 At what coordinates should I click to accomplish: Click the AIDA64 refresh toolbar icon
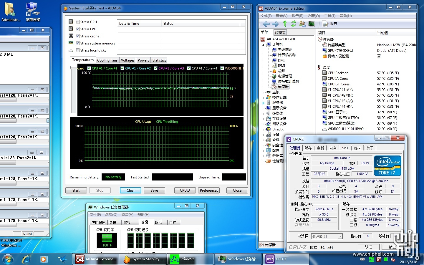click(294, 24)
